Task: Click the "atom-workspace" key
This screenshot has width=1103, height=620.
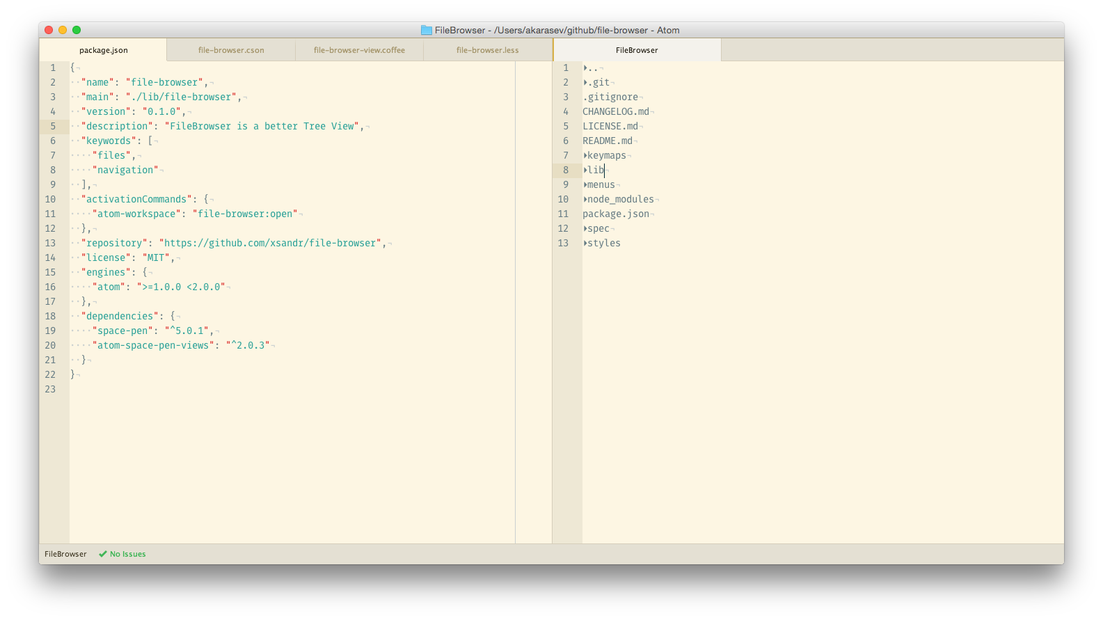Action: [136, 214]
